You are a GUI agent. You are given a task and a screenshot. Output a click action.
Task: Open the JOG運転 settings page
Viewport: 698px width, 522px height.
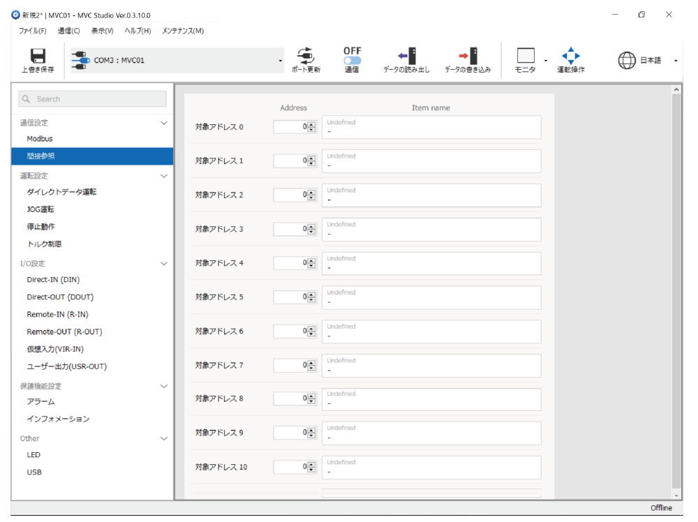(x=40, y=209)
